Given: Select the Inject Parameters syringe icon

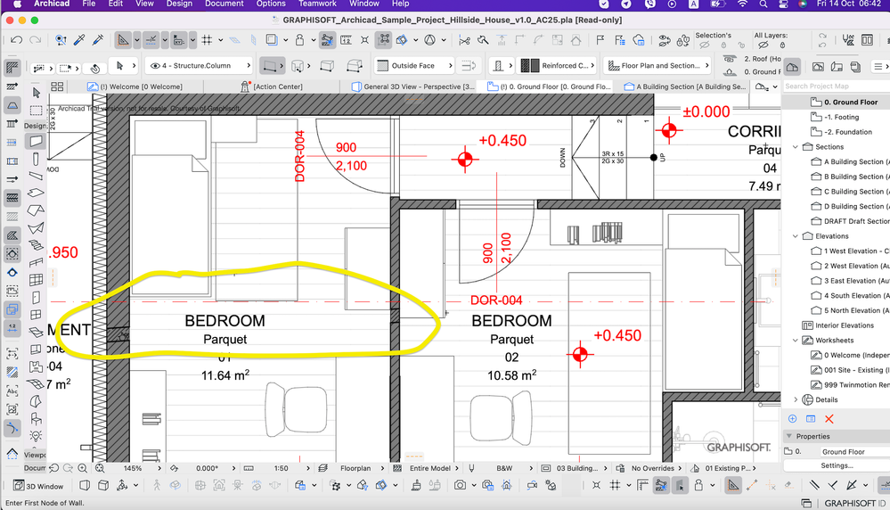Looking at the screenshot, I should 98,40.
